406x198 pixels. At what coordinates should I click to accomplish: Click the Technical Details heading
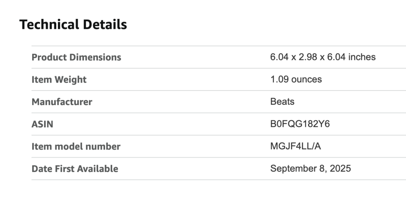(x=73, y=25)
